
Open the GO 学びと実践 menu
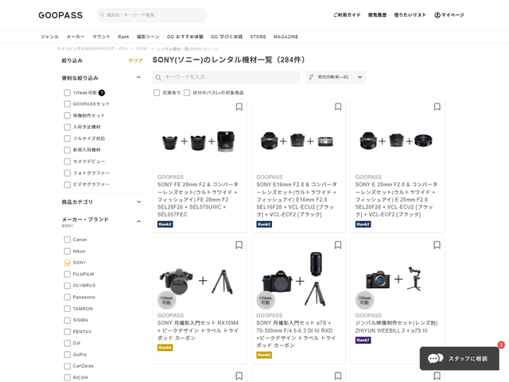click(x=227, y=37)
